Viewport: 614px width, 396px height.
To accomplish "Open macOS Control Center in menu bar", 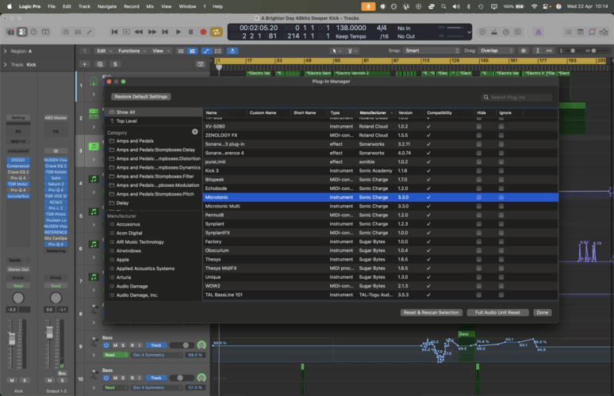I will (x=547, y=6).
